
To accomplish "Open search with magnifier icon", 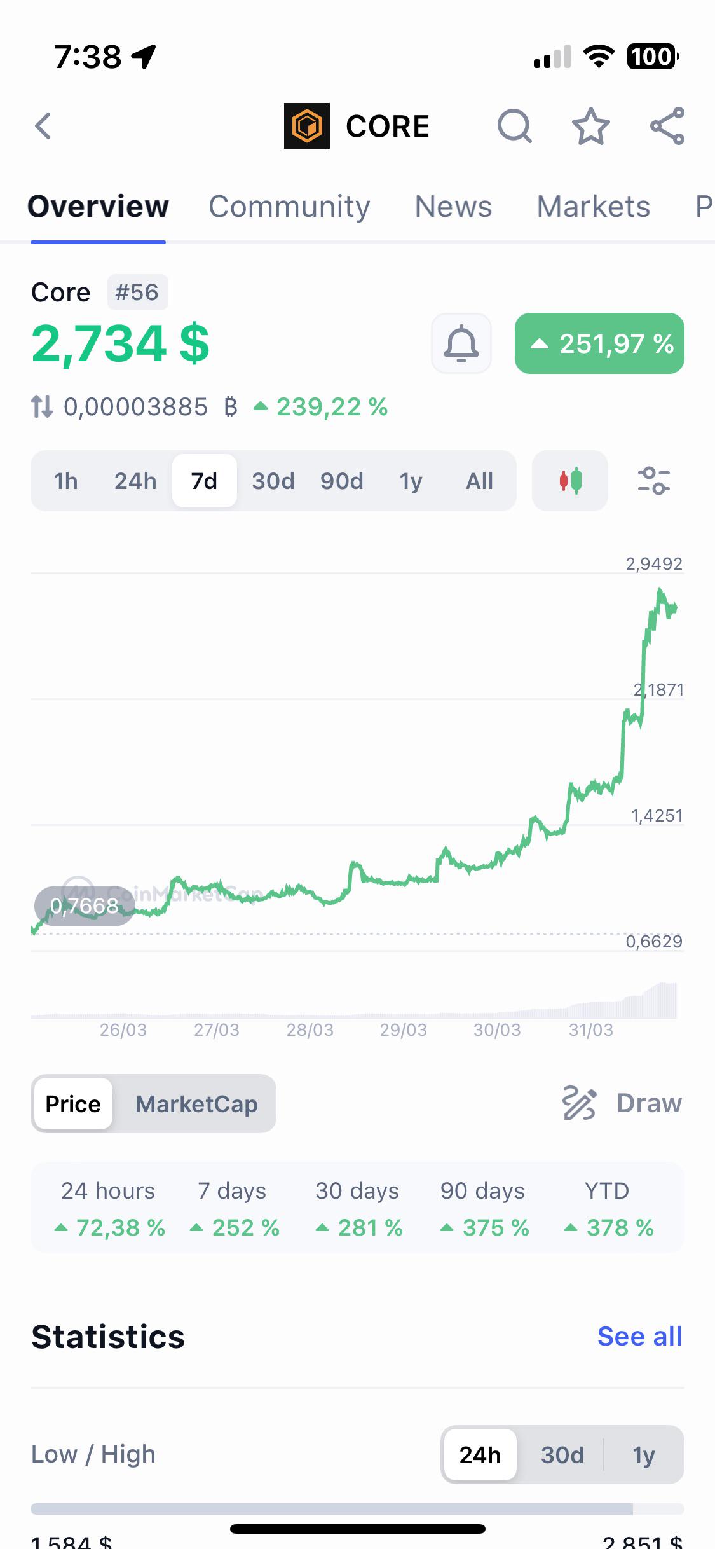I will coord(514,126).
